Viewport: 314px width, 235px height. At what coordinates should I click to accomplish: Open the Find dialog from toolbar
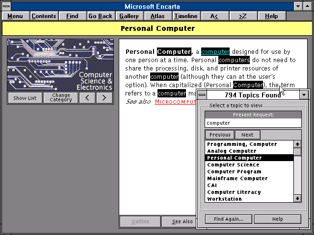coord(72,16)
